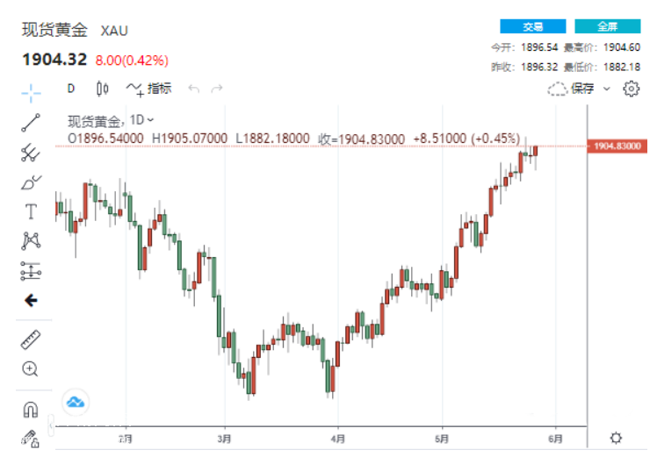Select the crosshair cursor tool
This screenshot has height=457, width=657.
pos(31,91)
